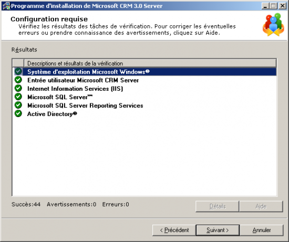Click the green checkmark next to Active Directory
Viewport: 289px width, 242px height.
[18, 113]
